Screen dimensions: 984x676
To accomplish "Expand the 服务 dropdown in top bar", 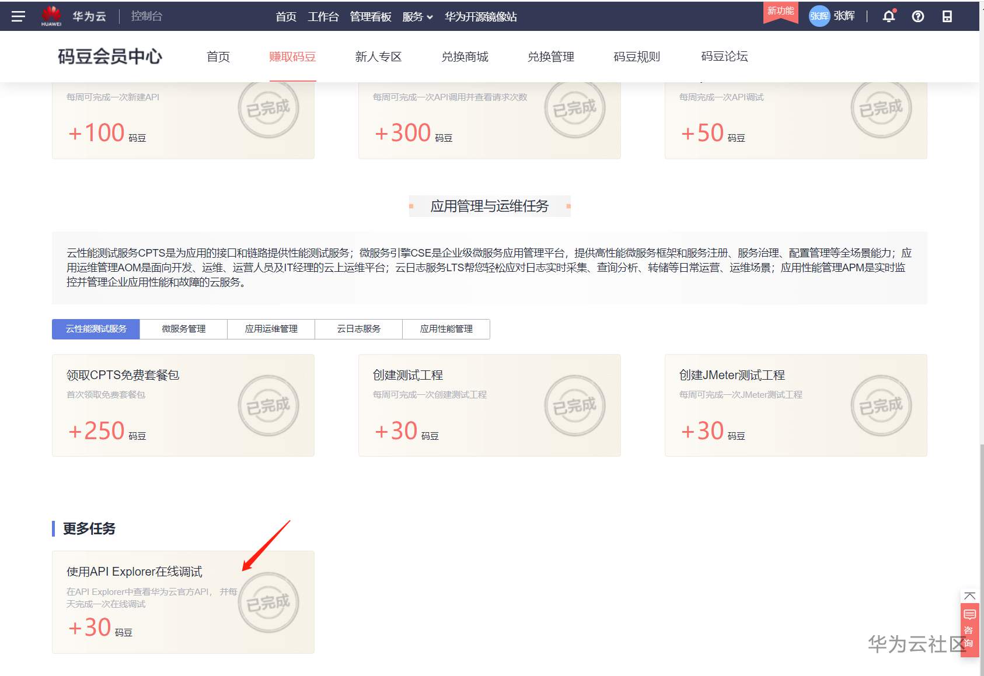I will 417,17.
